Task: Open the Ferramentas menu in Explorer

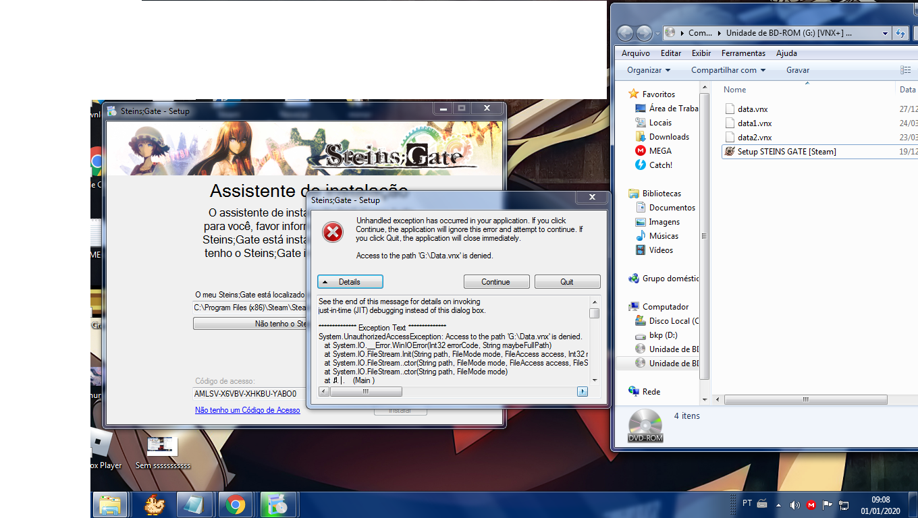Action: coord(743,53)
